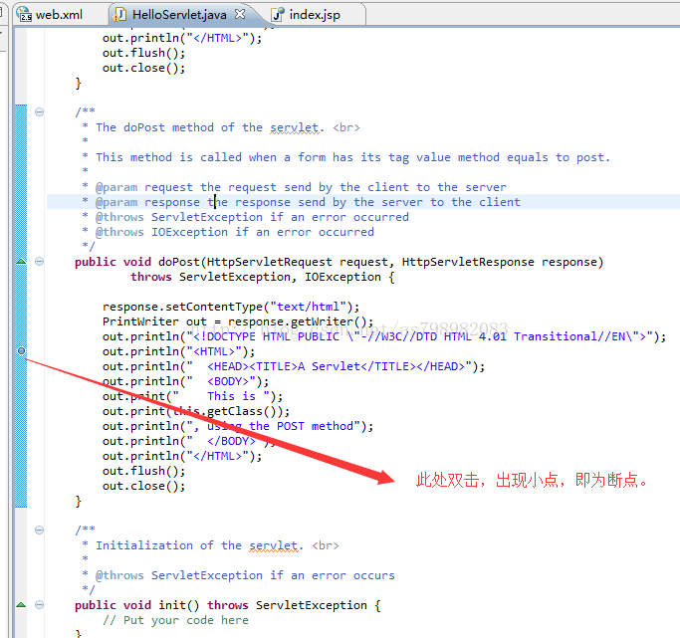
Task: Switch to the HelloServlet.java tab
Action: tap(179, 15)
